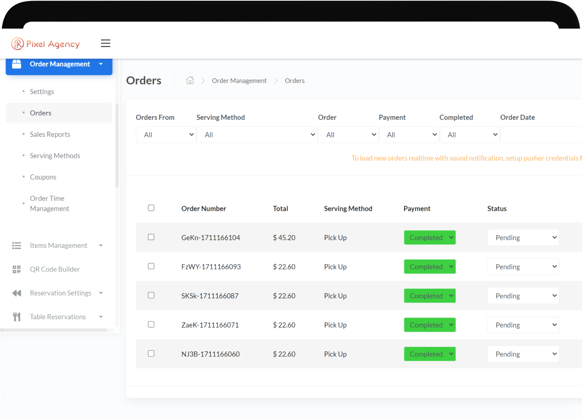The image size is (582, 419).
Task: Open Pending status dropdown for NJ3B-1711166060
Action: click(523, 354)
